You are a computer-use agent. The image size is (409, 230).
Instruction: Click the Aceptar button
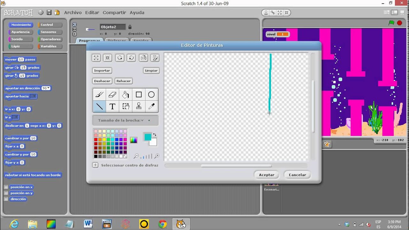point(266,175)
